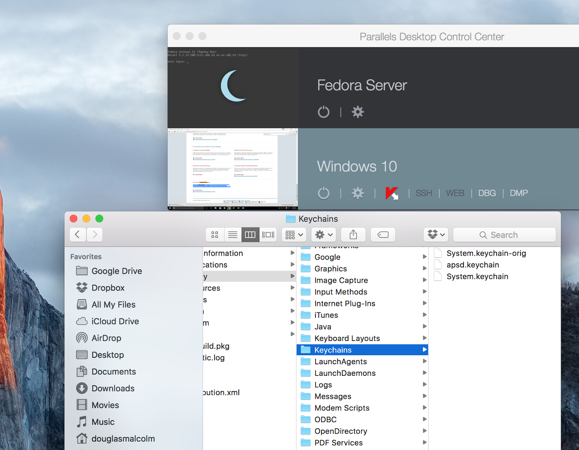
Task: Select the Fedora Server moon thumbnail
Action: click(233, 88)
